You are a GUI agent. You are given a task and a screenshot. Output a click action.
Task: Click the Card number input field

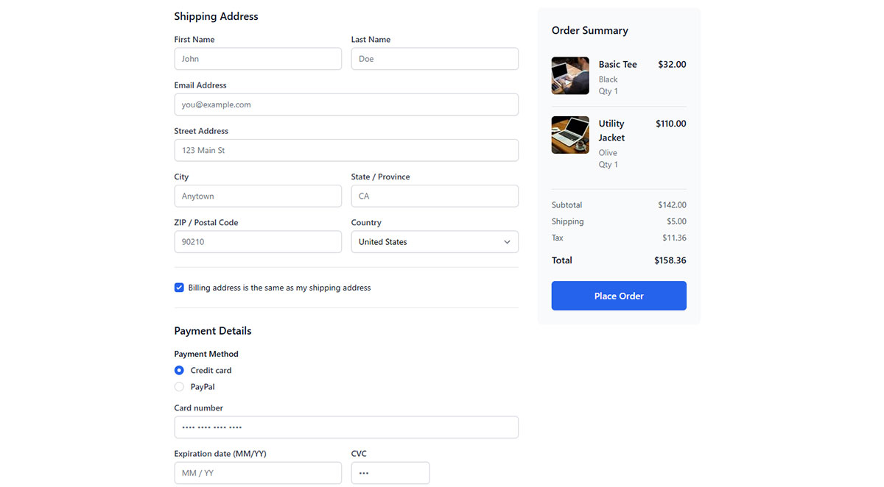(346, 427)
